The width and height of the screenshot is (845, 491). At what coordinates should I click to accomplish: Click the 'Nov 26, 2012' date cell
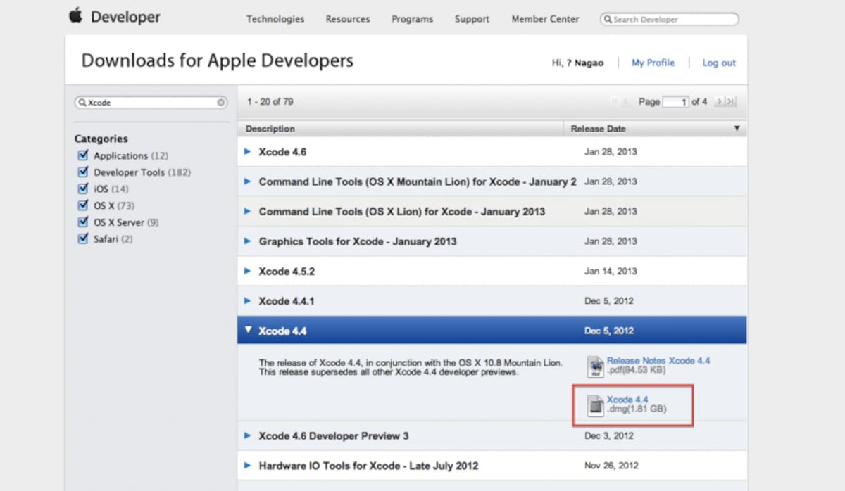611,466
